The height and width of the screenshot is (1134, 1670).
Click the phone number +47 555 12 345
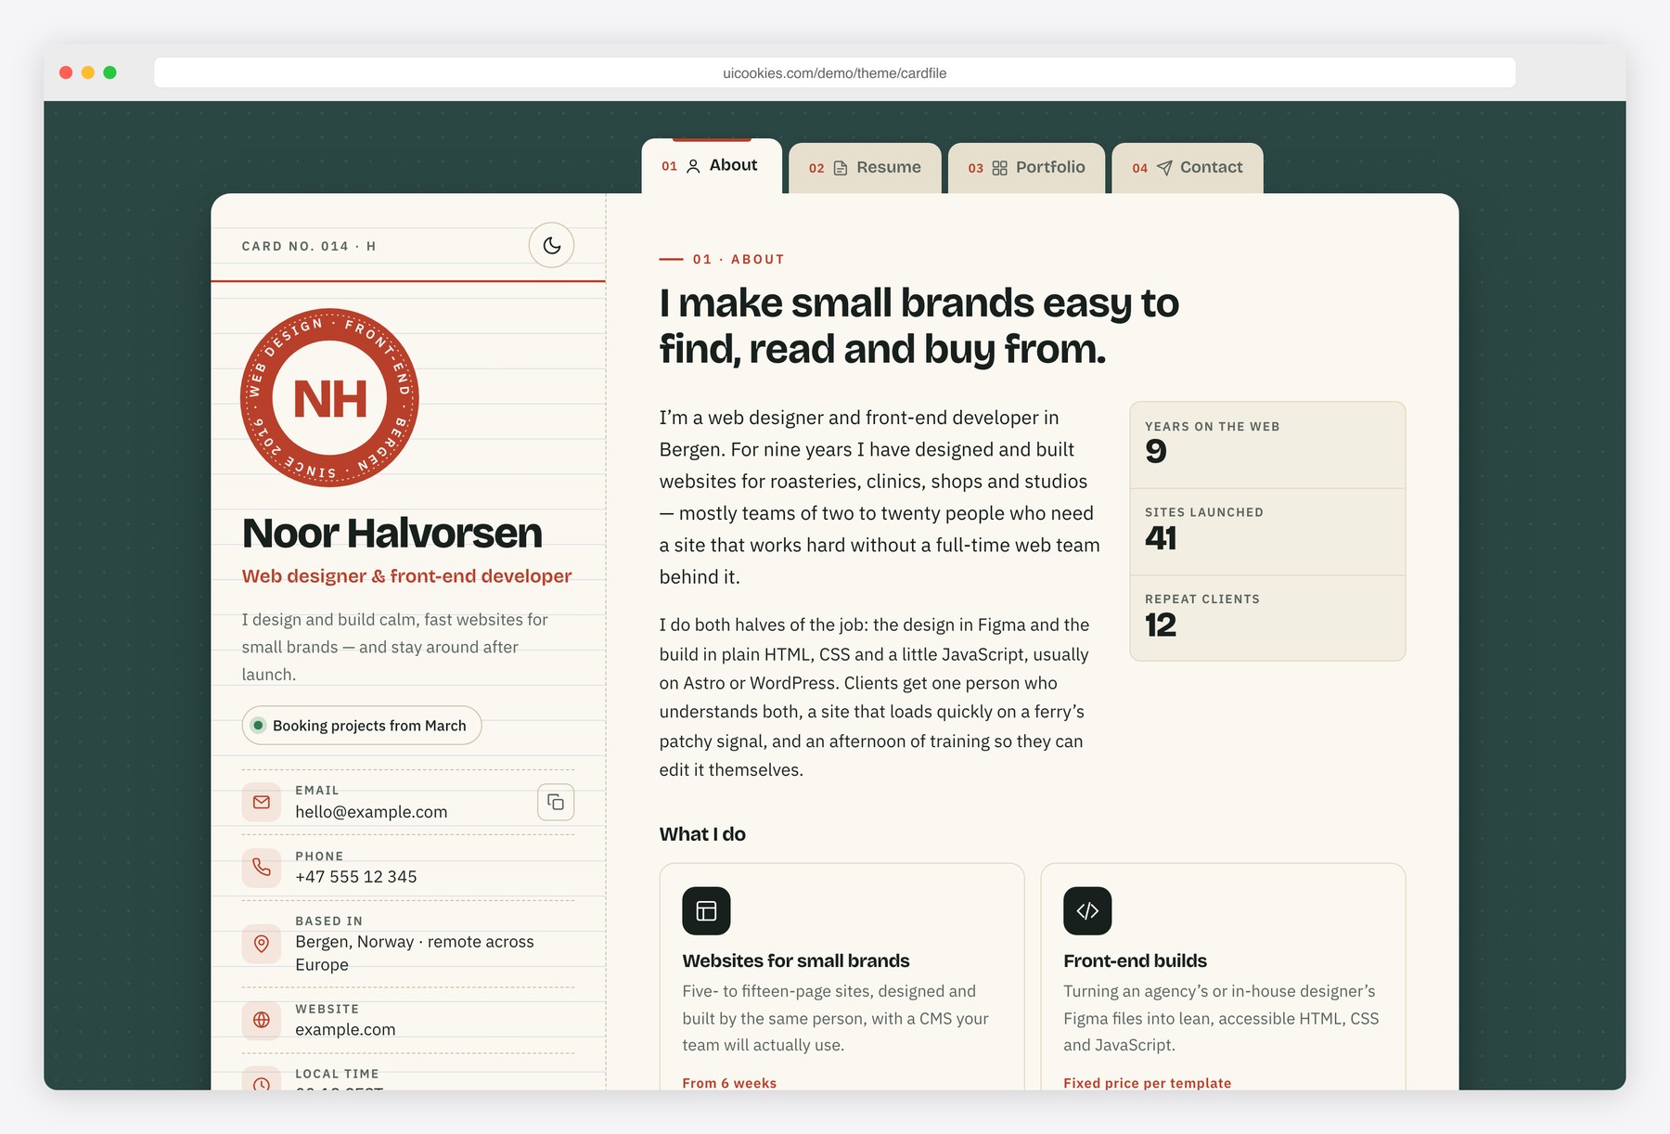pyautogui.click(x=356, y=877)
